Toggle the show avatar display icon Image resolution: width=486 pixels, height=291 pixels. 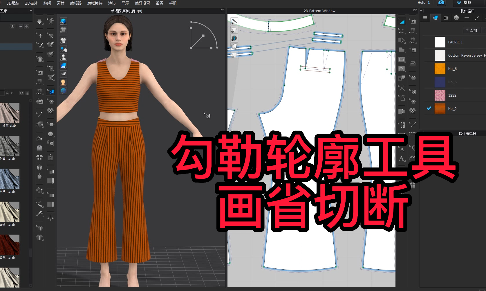pyautogui.click(x=63, y=57)
